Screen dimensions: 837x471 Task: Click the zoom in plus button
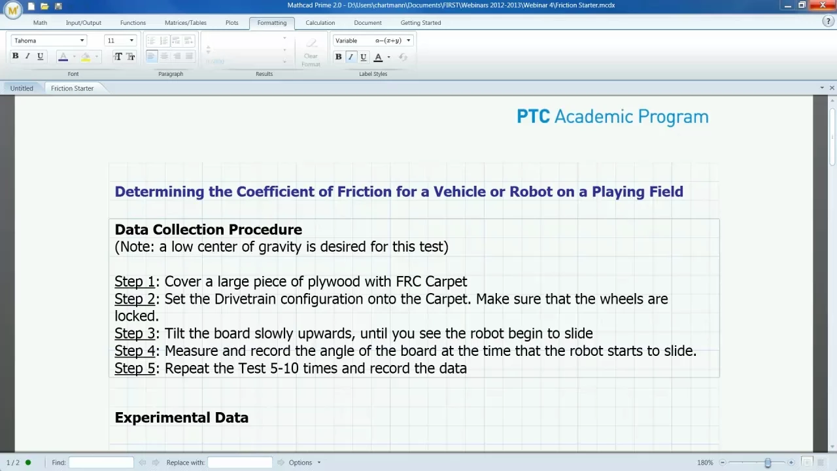click(x=791, y=462)
